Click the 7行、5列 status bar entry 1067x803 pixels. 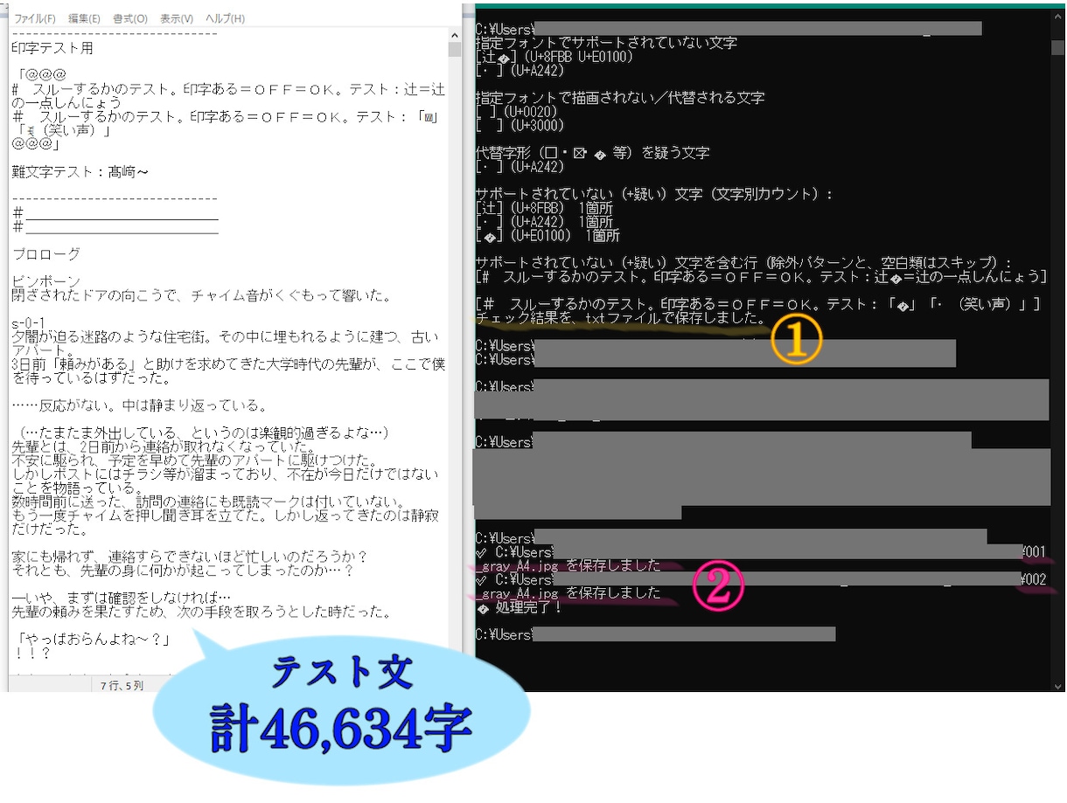[x=122, y=685]
